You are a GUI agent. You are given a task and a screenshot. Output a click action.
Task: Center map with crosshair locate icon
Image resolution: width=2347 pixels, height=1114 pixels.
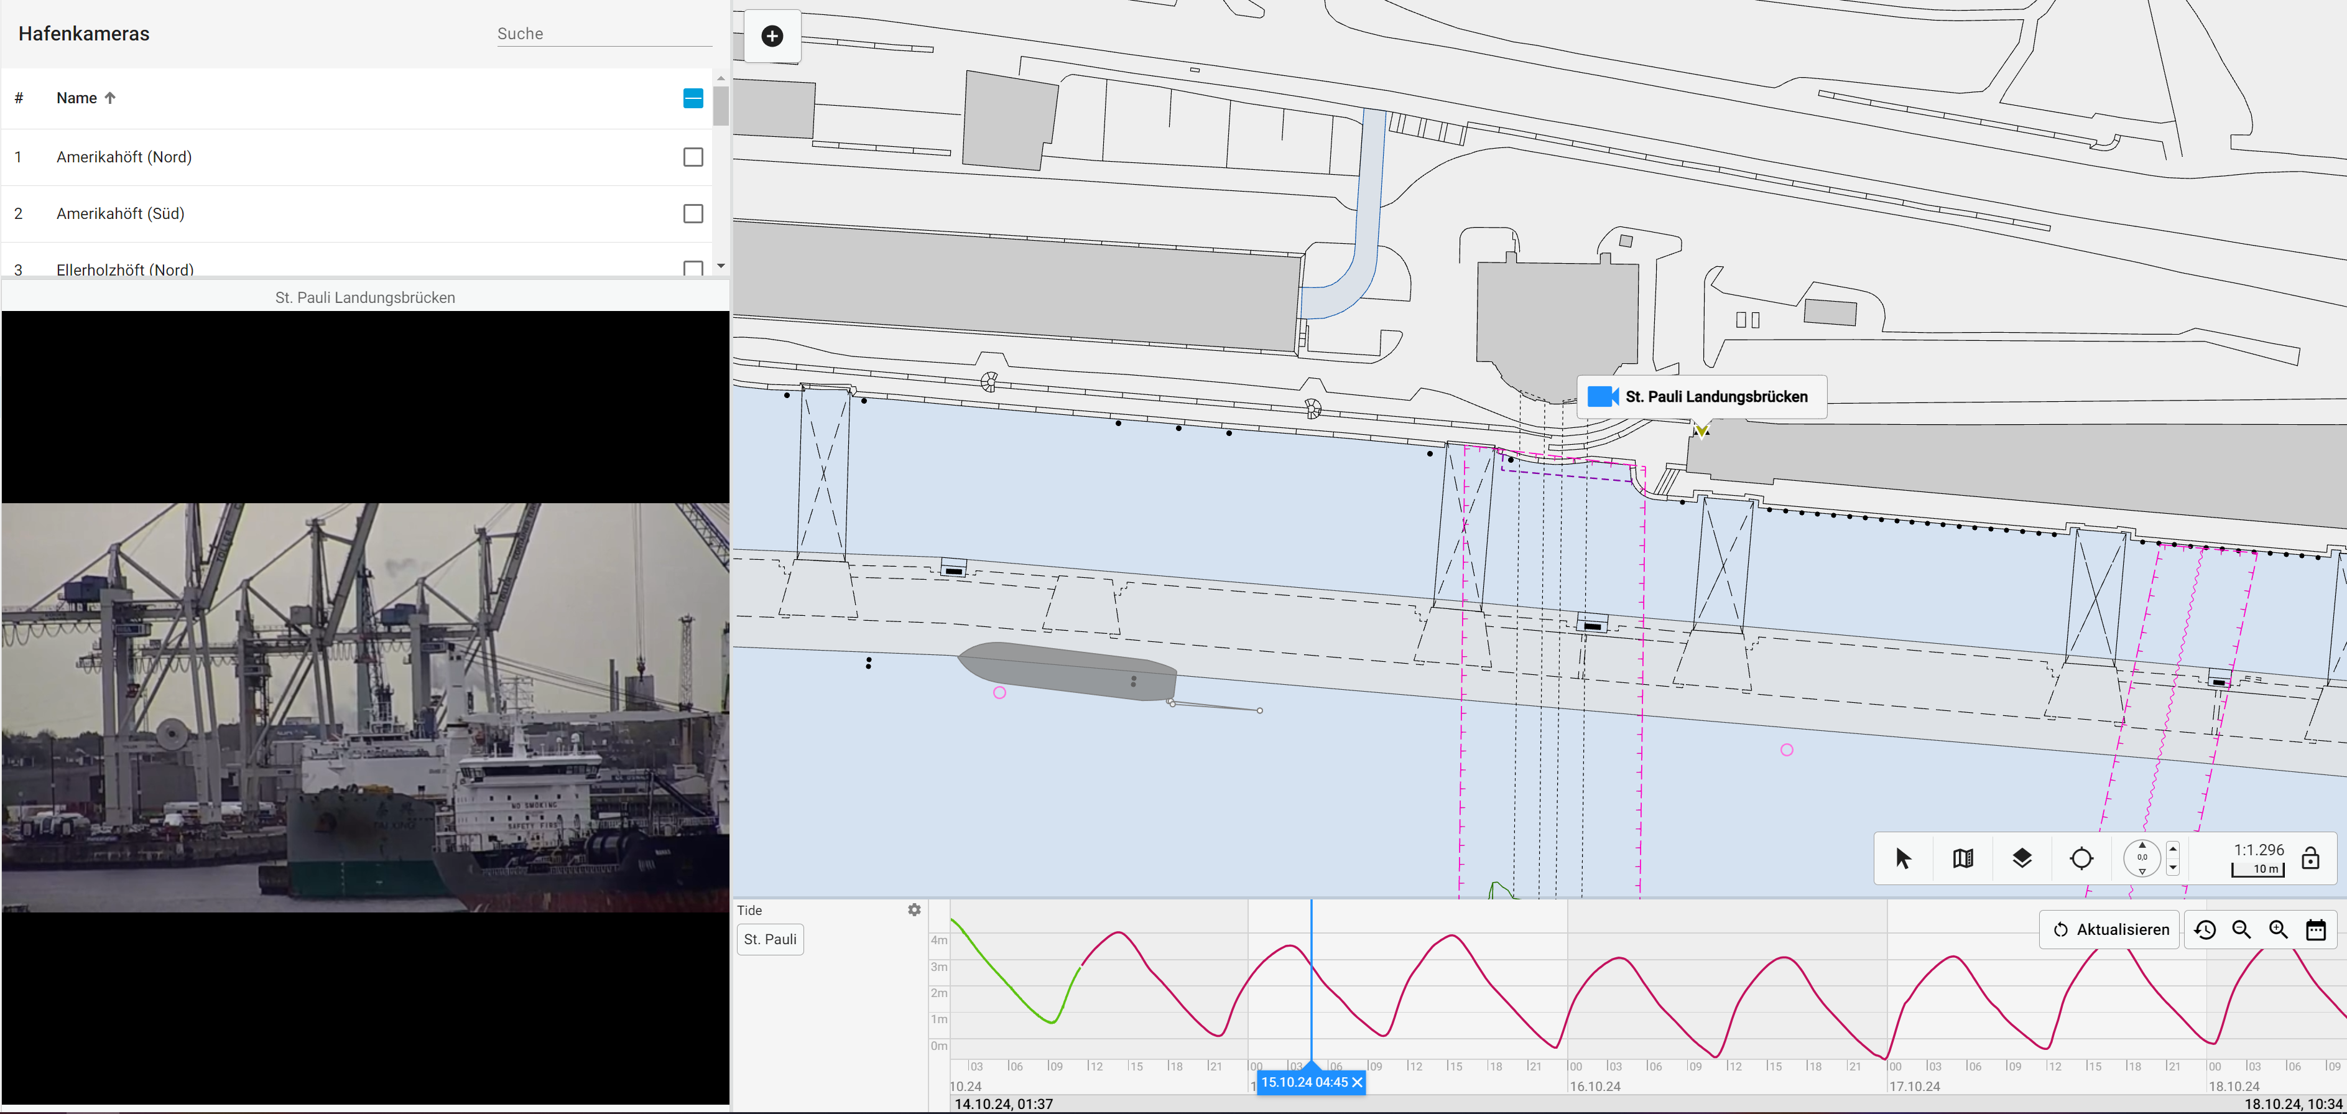[x=2081, y=858]
